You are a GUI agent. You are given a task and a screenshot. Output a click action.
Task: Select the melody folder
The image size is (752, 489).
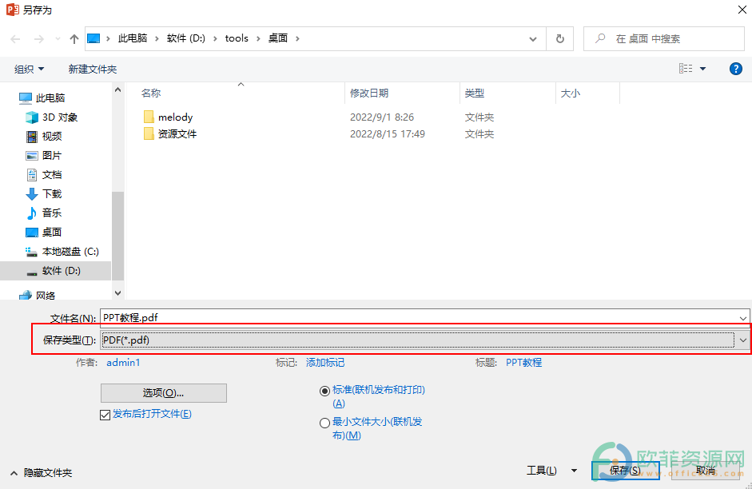coord(169,117)
